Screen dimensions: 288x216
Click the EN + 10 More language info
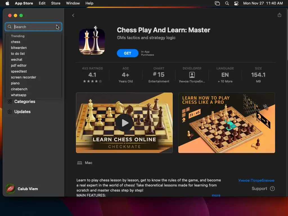tap(225, 75)
